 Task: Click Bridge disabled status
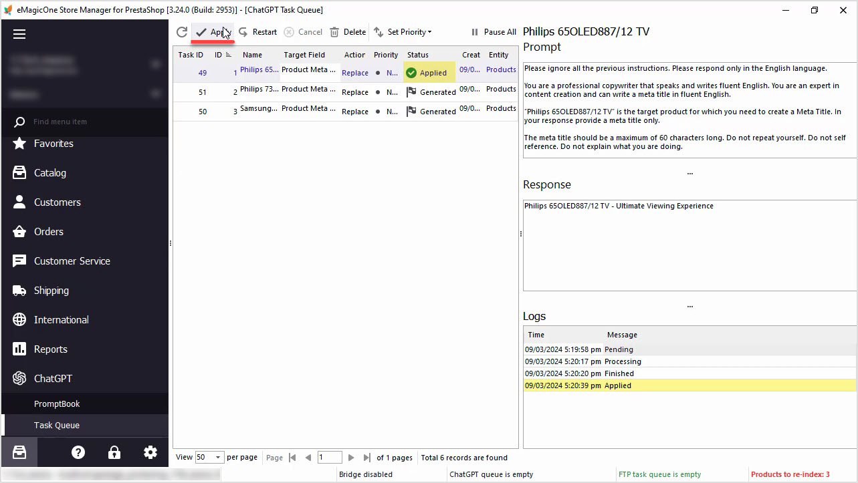pos(366,474)
